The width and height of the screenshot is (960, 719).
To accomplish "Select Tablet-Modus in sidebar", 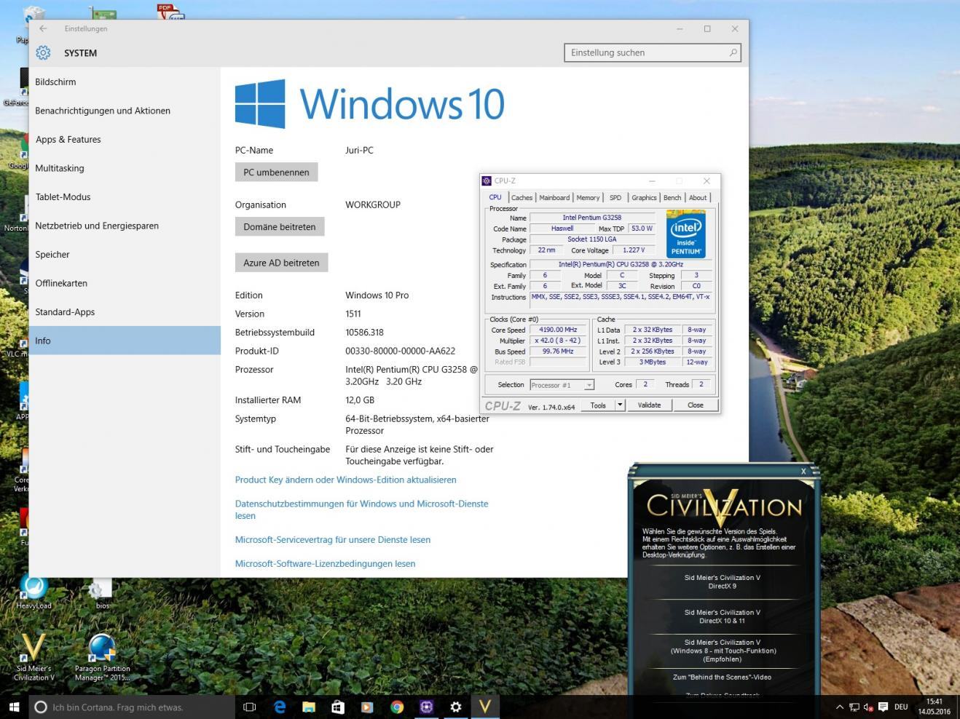I will point(125,197).
